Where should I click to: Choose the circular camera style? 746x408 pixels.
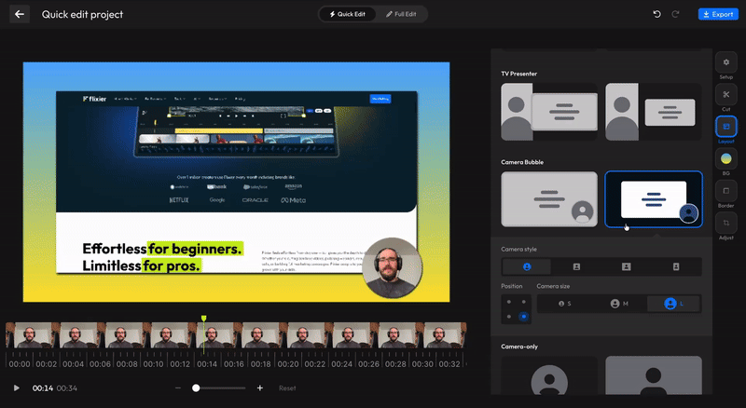(527, 266)
